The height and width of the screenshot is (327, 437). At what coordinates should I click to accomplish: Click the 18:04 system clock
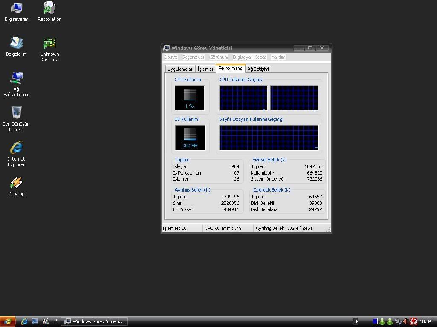pyautogui.click(x=425, y=321)
